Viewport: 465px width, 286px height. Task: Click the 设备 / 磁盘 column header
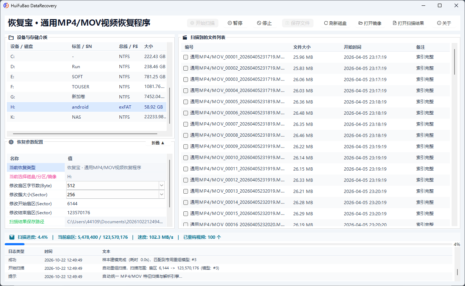(22, 47)
